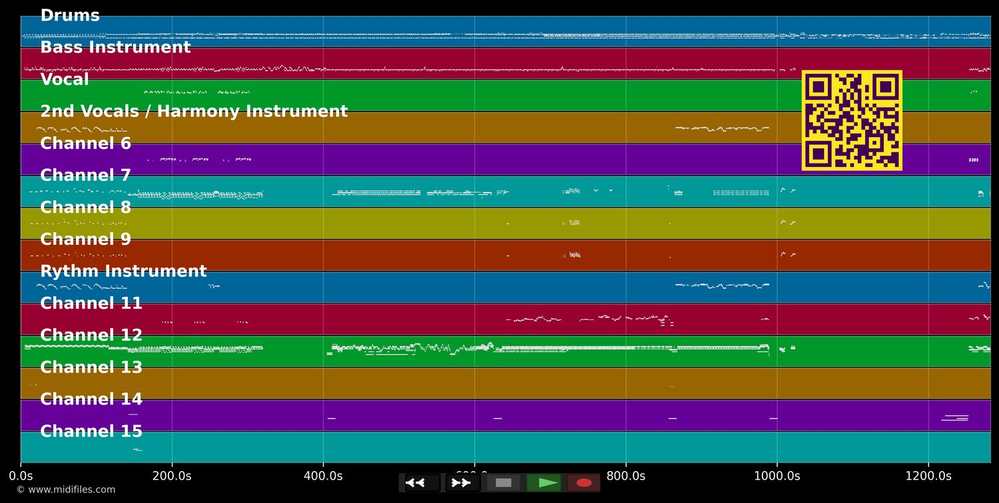Click the Vocal track label
The height and width of the screenshot is (503, 999).
point(65,80)
